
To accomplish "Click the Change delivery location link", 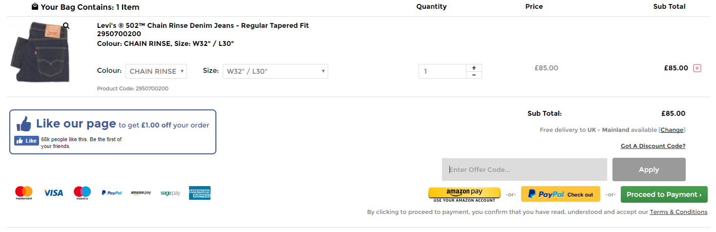I will pos(672,130).
